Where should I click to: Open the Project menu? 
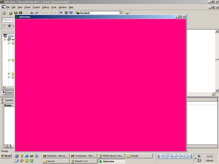click(36, 7)
